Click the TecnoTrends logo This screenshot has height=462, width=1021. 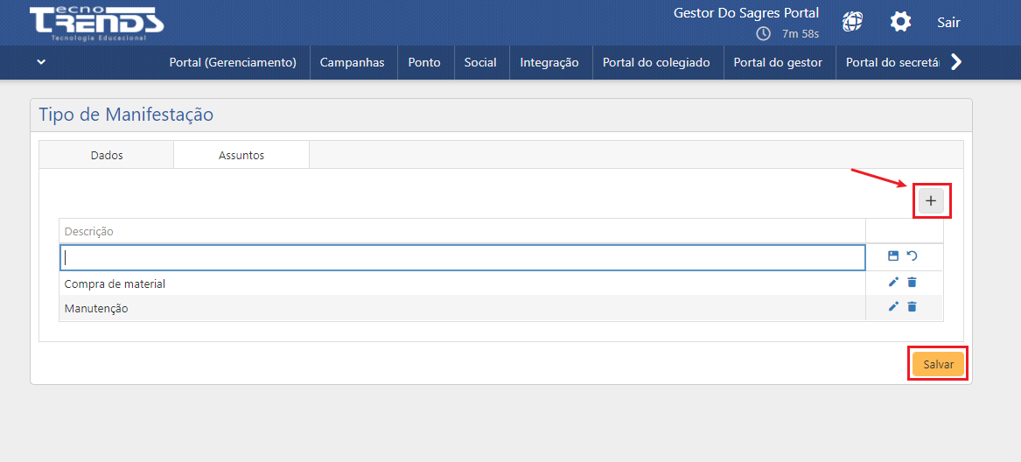96,23
